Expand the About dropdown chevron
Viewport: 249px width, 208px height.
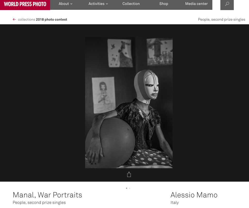click(71, 4)
